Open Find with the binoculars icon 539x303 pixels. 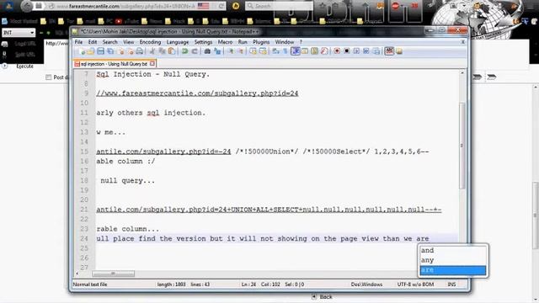click(x=207, y=51)
